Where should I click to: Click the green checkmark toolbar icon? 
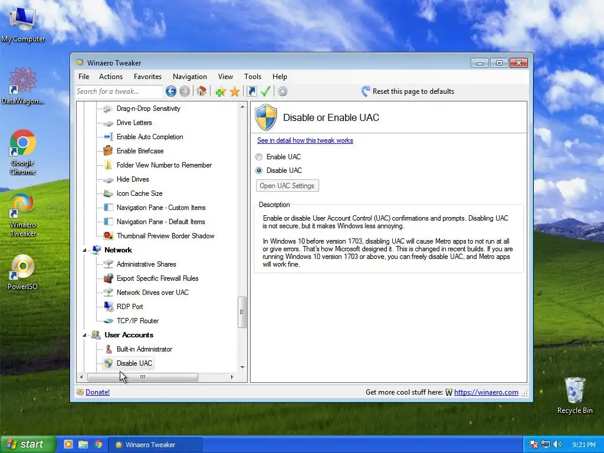click(265, 91)
